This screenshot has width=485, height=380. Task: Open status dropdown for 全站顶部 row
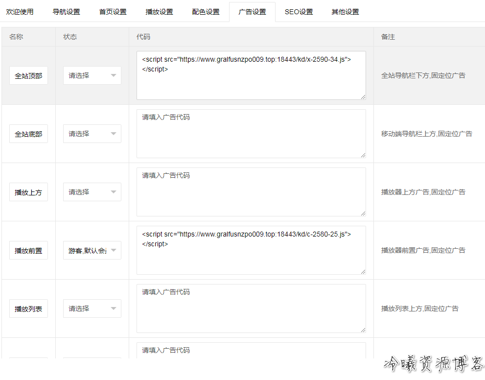tap(92, 75)
